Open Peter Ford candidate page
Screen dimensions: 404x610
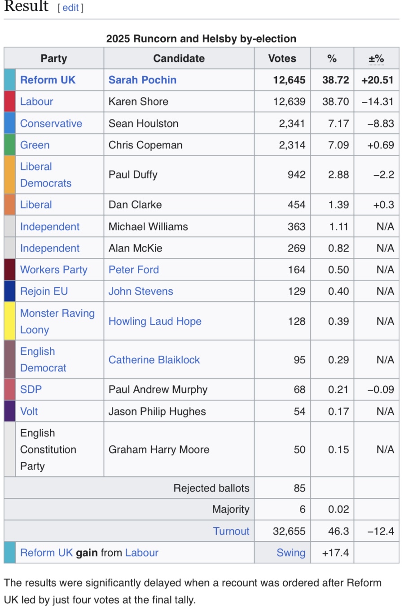133,270
